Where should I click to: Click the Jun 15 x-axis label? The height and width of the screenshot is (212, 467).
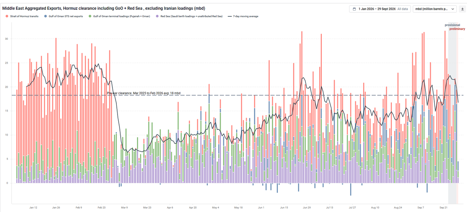[284, 208]
